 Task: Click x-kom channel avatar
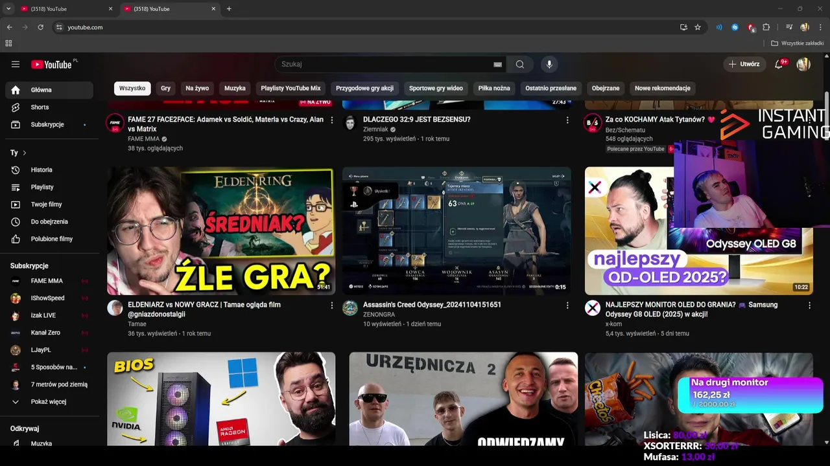pos(593,308)
